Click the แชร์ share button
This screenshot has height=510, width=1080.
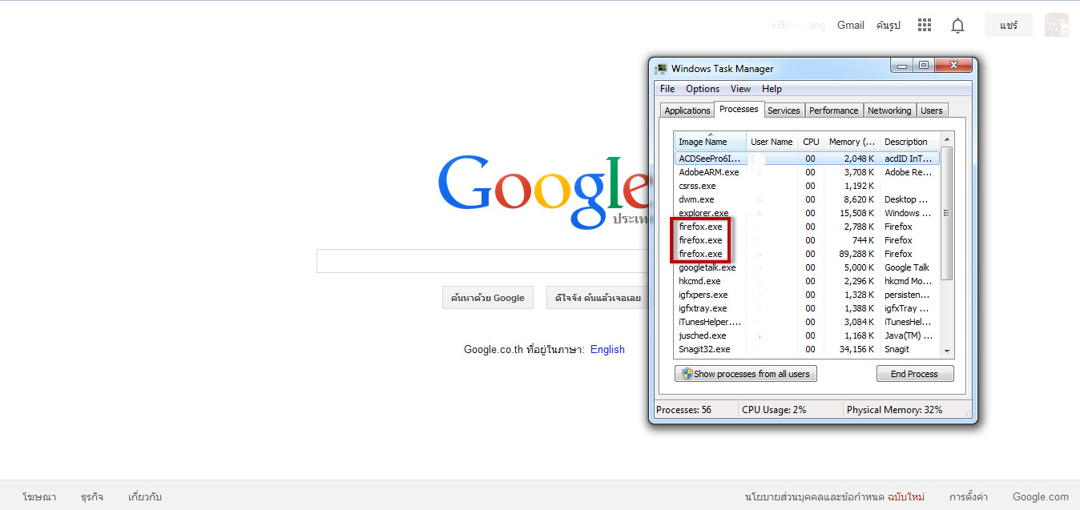coord(1009,26)
